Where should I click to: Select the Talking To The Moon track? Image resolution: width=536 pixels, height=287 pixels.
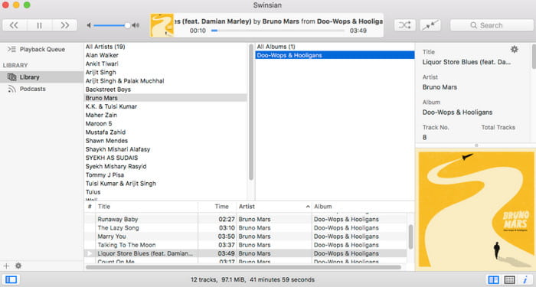246,245
